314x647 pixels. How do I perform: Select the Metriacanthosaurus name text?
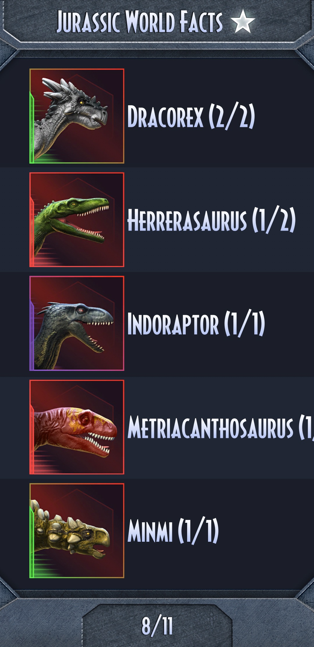(210, 427)
